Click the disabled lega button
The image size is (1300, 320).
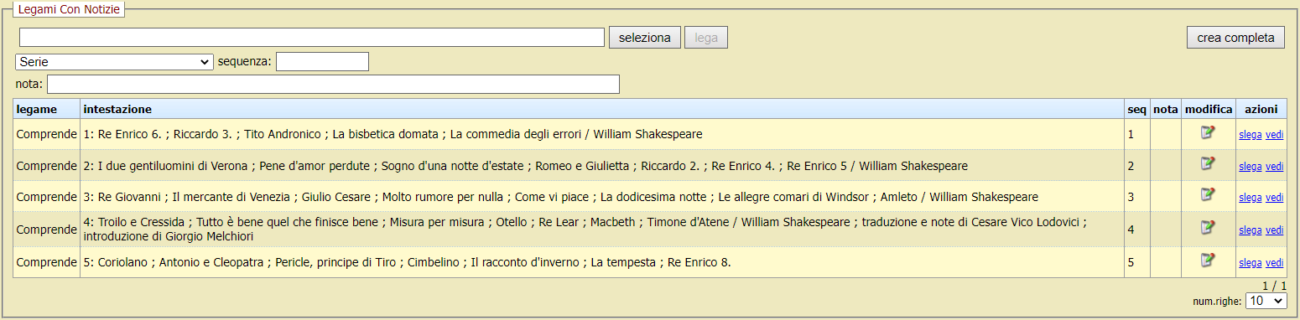click(706, 38)
